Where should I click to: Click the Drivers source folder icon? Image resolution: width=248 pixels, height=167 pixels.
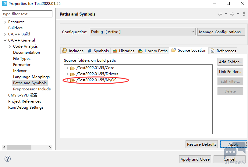click(73, 74)
